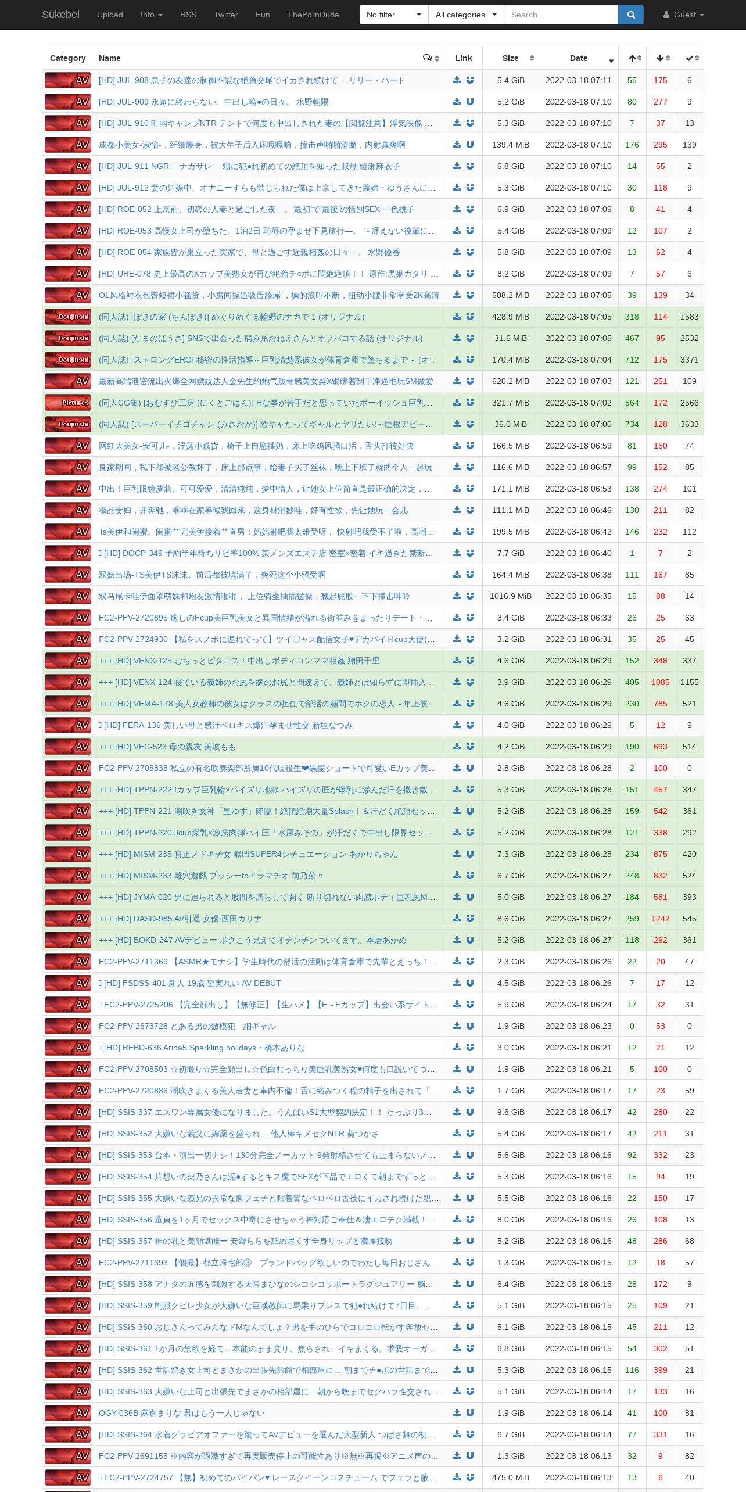Screen dimensions: 746x1492
Task: Open magnet link for SSIS-357 row
Action: tap(470, 1241)
